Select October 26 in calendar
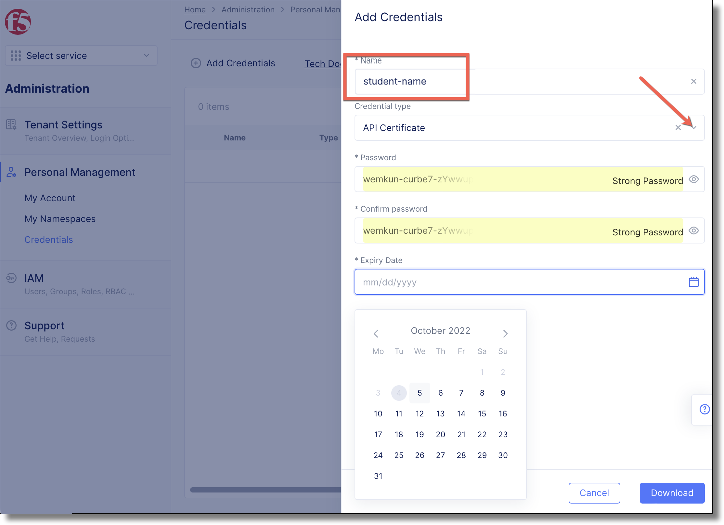This screenshot has height=525, width=724. (x=420, y=455)
